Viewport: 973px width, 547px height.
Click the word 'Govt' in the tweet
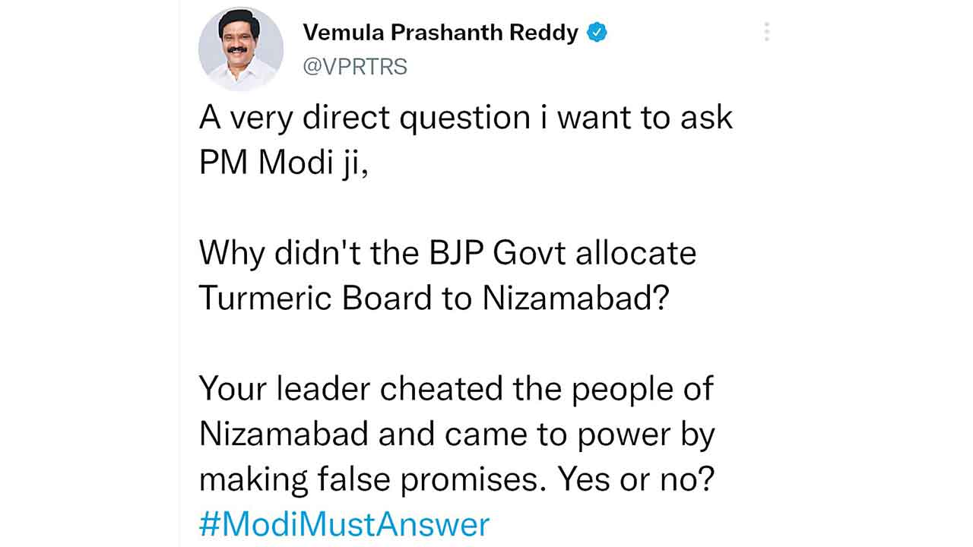[530, 252]
